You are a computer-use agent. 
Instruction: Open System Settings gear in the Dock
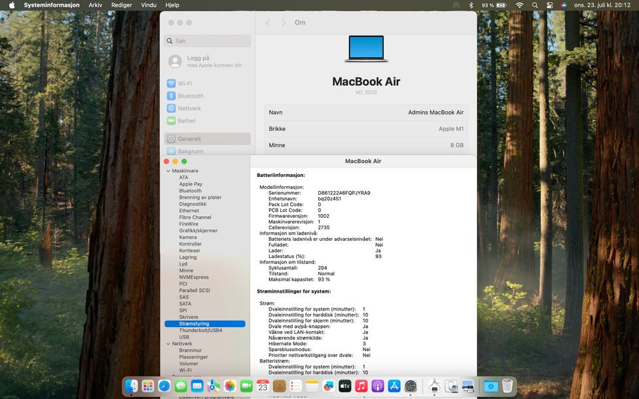coord(411,386)
